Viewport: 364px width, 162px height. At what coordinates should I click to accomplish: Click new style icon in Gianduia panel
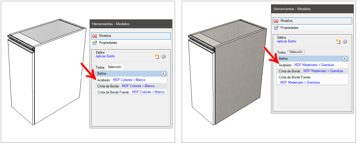[338, 42]
